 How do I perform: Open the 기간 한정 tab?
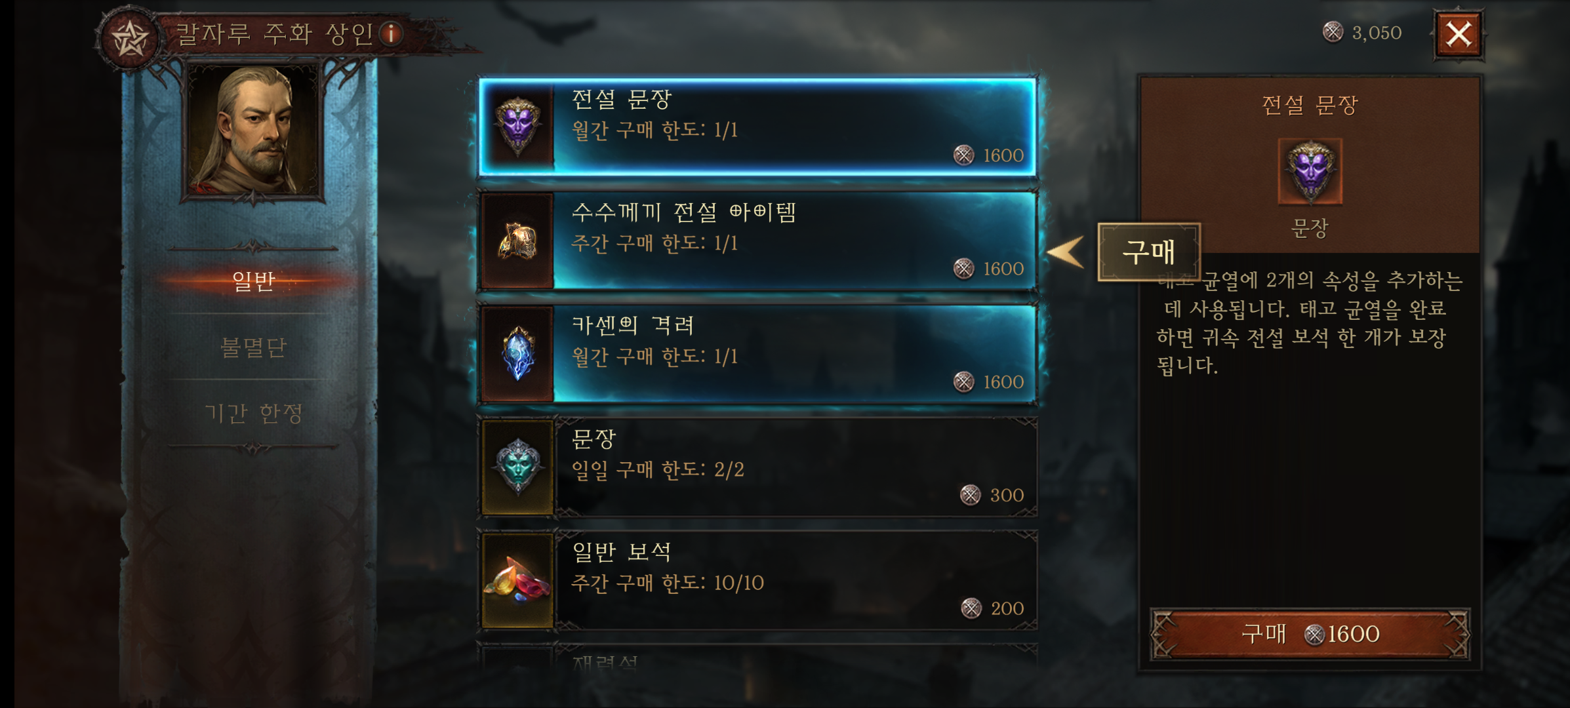point(254,414)
